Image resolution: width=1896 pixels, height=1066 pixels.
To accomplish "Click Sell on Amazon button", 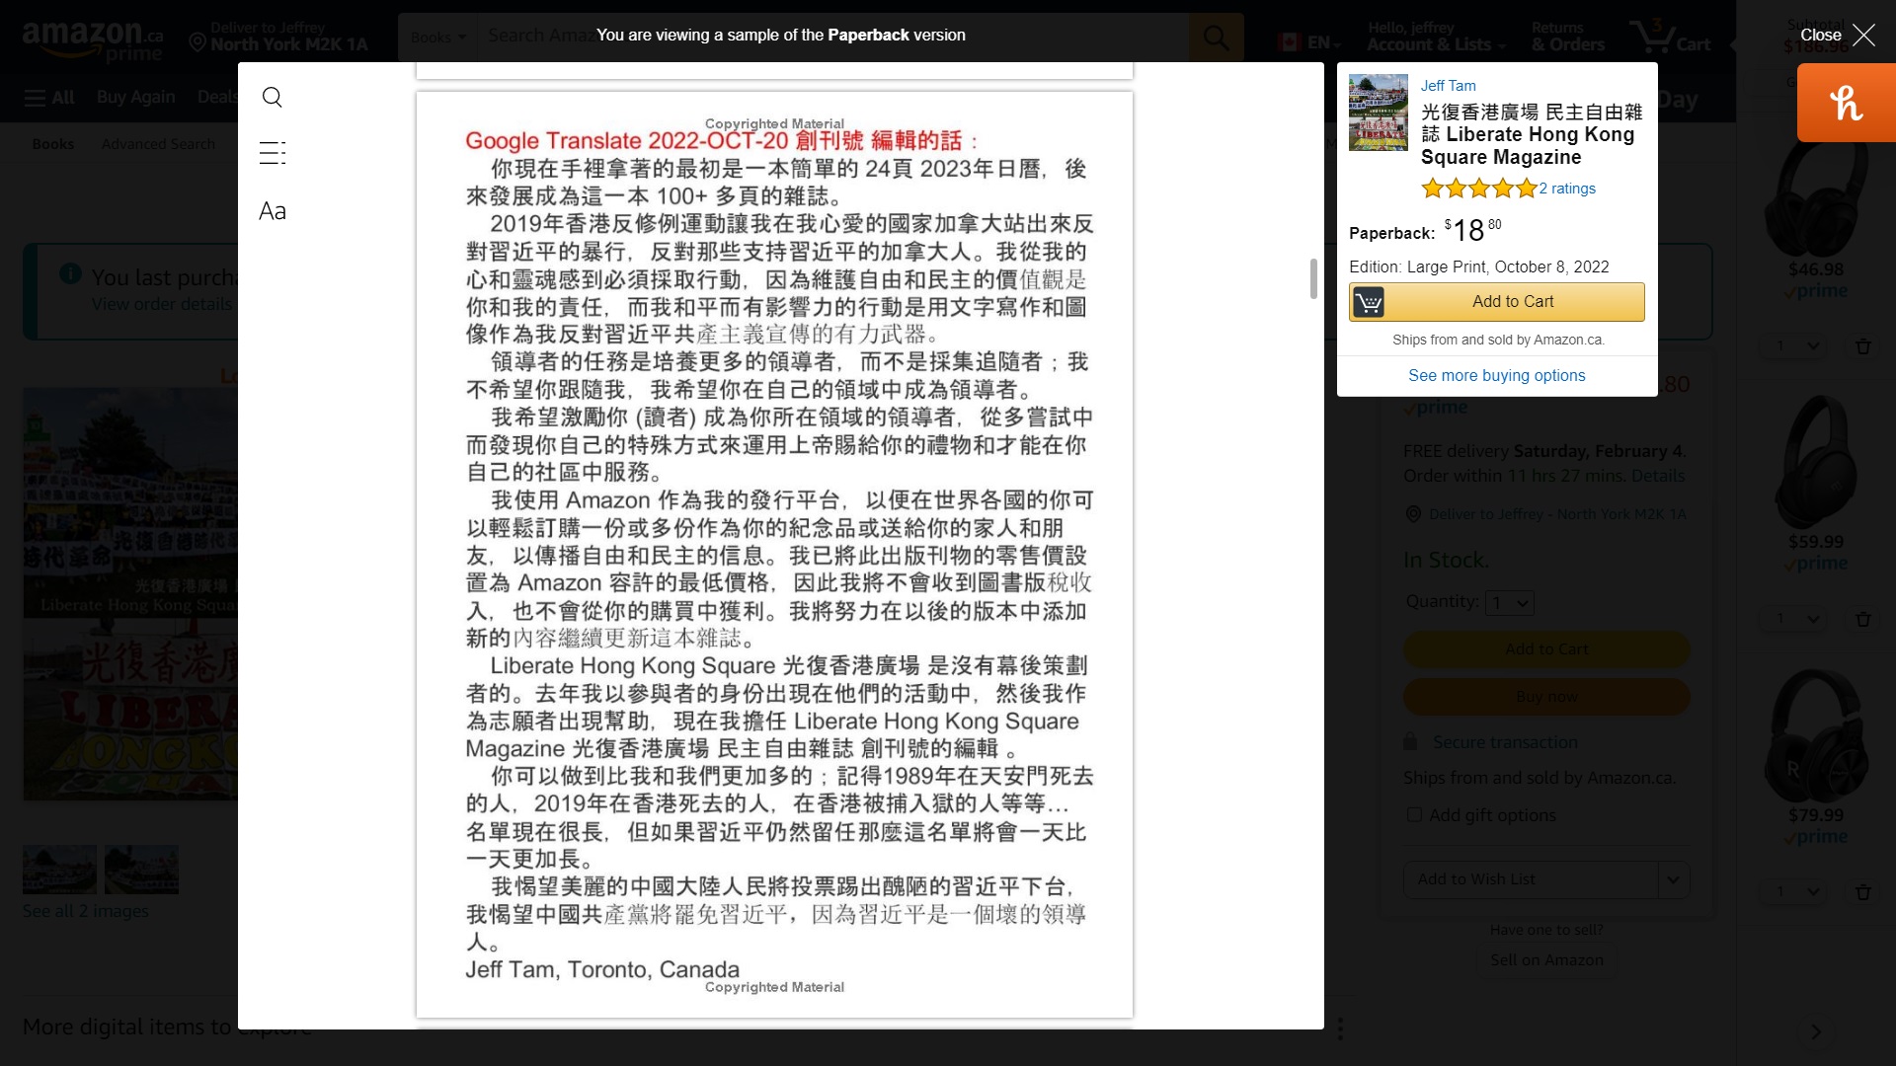I will pyautogui.click(x=1546, y=960).
